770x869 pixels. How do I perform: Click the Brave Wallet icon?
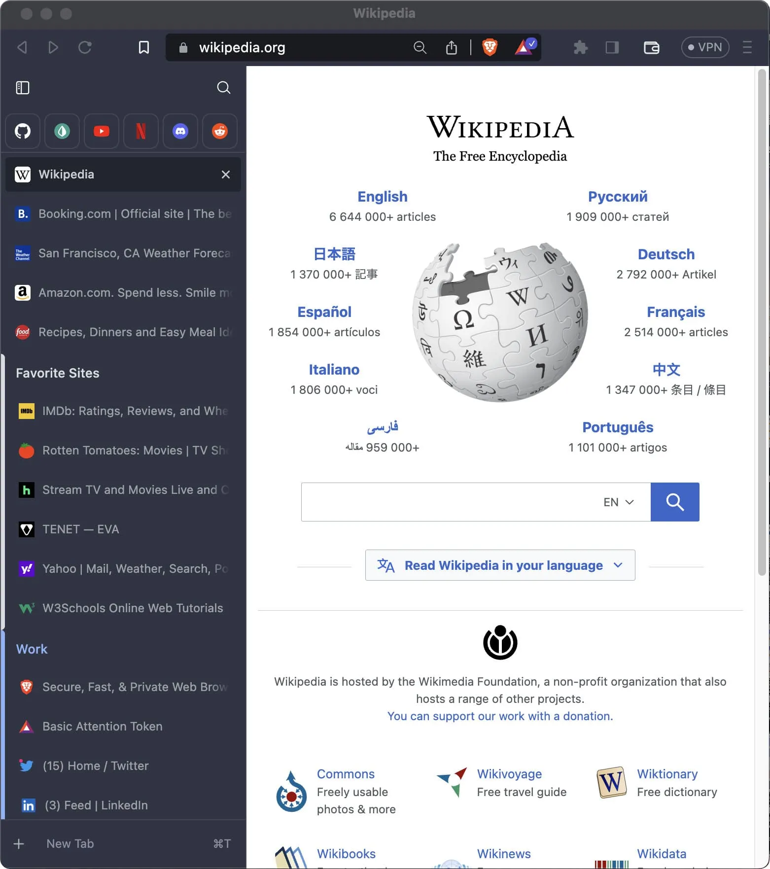[651, 47]
